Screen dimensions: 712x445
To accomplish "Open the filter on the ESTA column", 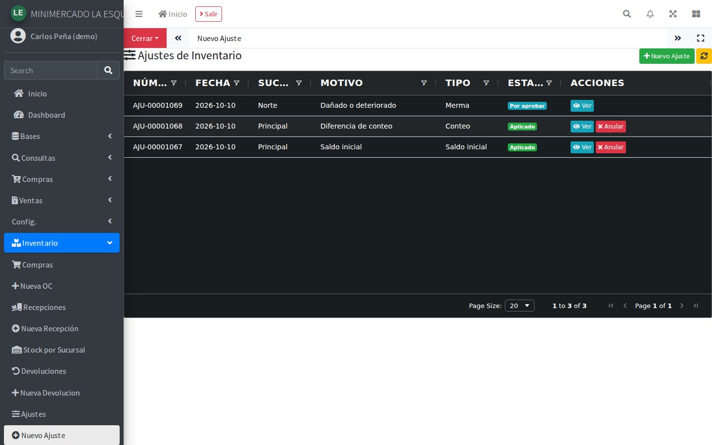I will (549, 83).
